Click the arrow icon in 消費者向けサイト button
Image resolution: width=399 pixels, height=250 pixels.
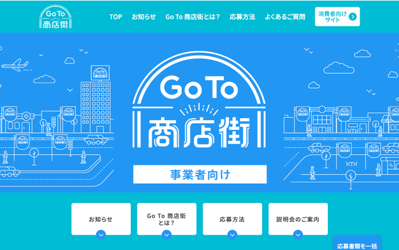pyautogui.click(x=352, y=17)
